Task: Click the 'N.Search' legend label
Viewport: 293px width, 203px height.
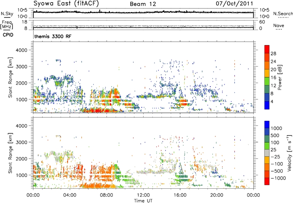Action: tap(283, 14)
